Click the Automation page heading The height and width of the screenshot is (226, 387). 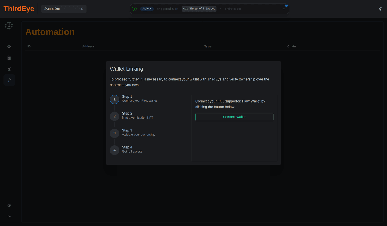(50, 32)
